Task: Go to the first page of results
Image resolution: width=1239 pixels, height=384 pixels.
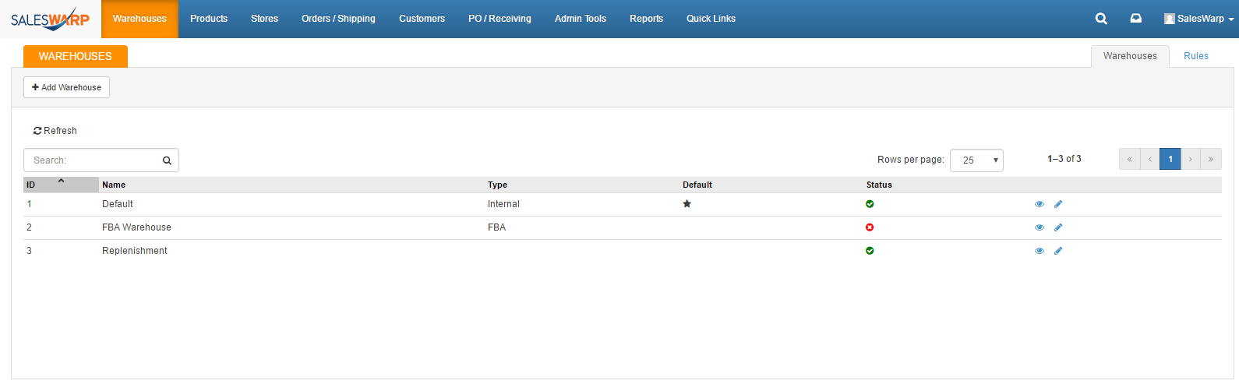Action: tap(1129, 159)
